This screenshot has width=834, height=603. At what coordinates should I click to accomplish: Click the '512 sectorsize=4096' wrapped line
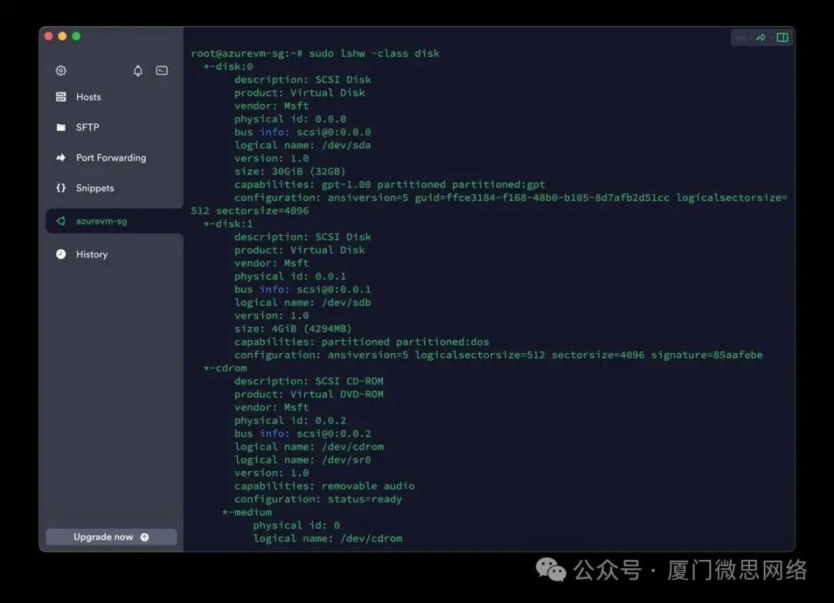point(250,211)
